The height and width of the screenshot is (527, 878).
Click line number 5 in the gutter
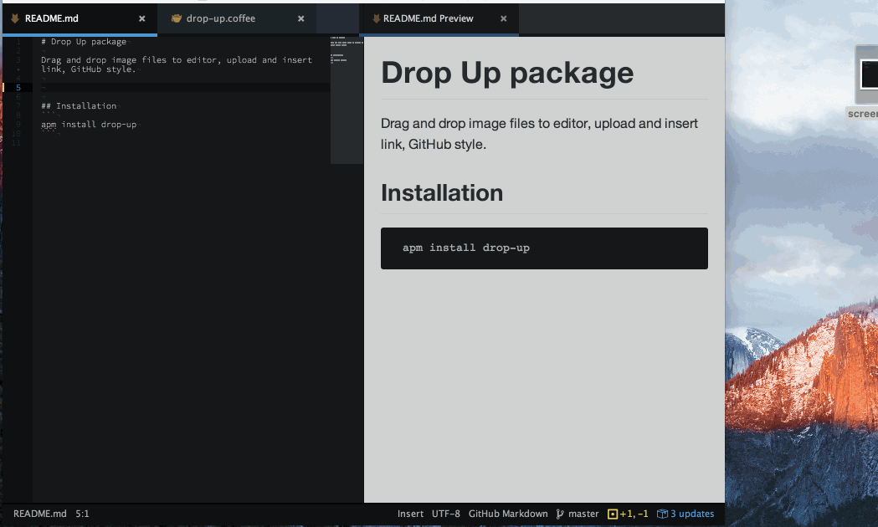[x=18, y=87]
